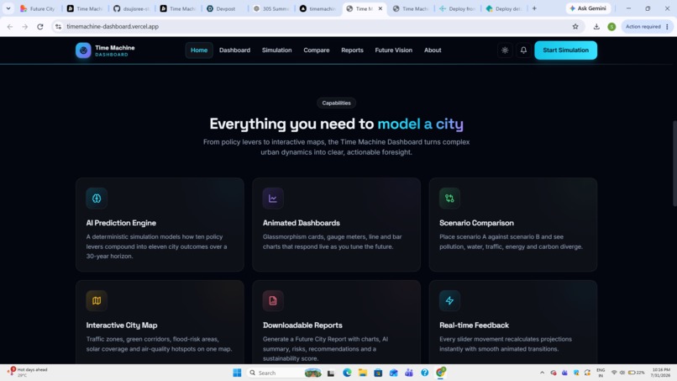Navigate to Future Vision
Image resolution: width=677 pixels, height=381 pixels.
click(x=394, y=50)
